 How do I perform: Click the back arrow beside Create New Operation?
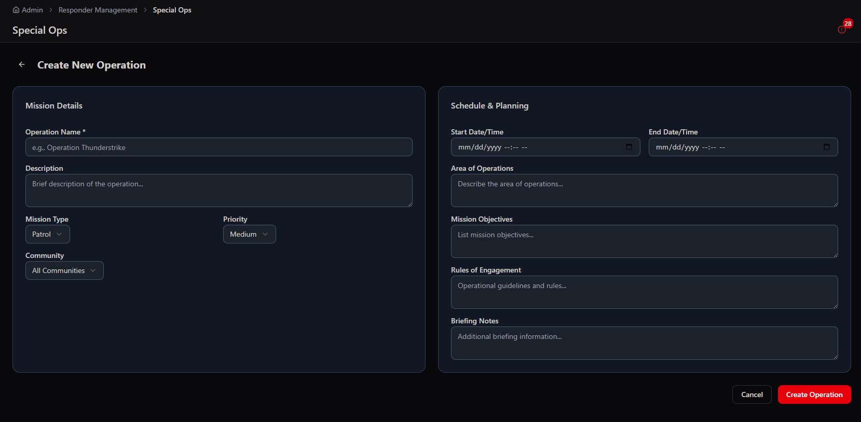coord(22,64)
